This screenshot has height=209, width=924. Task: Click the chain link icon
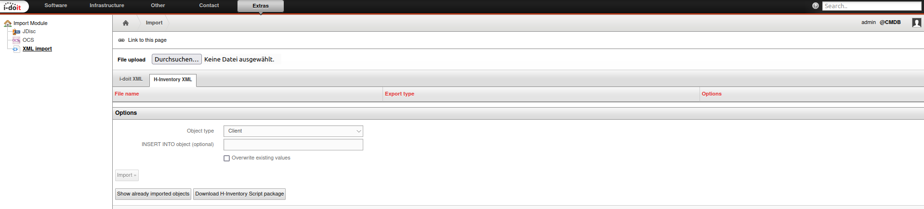[x=121, y=40]
